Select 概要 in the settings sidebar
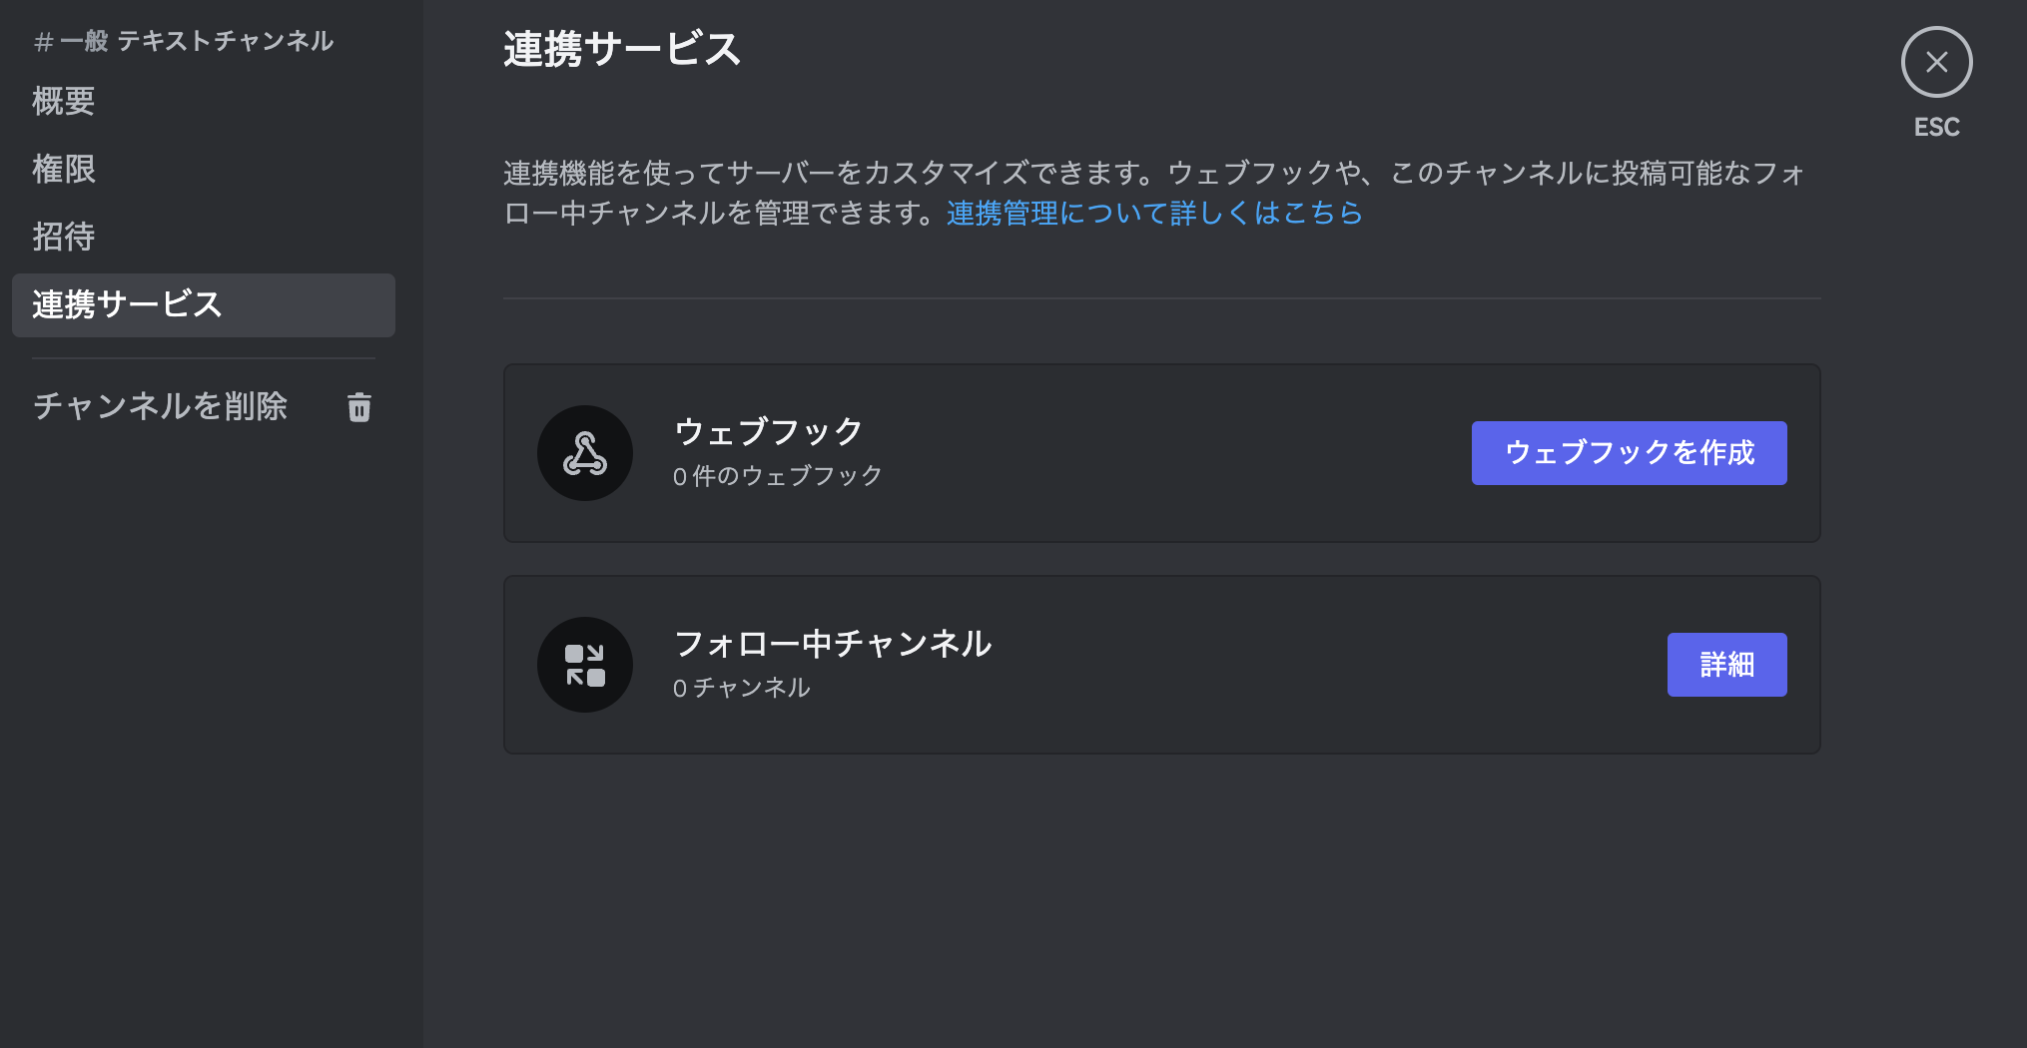 [64, 102]
